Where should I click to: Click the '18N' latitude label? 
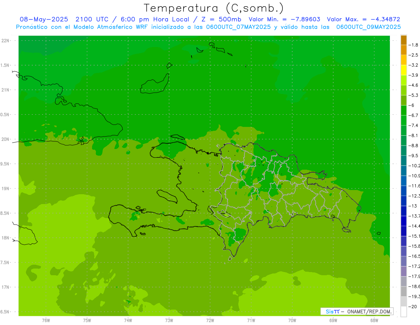click(x=5, y=238)
